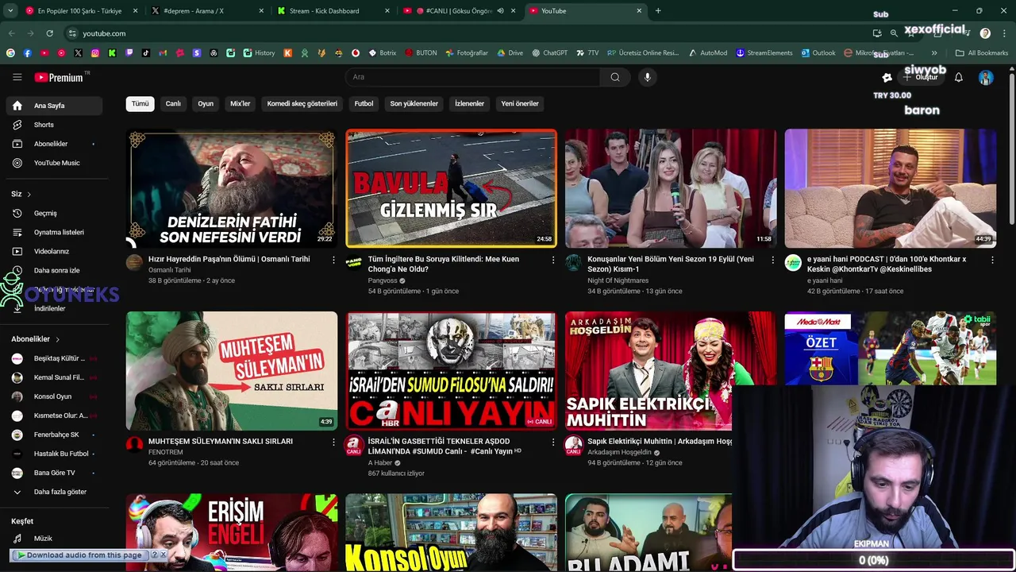Expand the Siz section chevron
Viewport: 1016px width, 572px height.
pos(29,195)
